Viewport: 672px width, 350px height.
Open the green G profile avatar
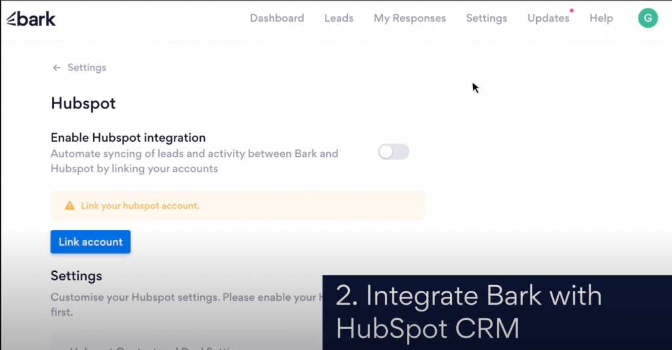point(648,18)
